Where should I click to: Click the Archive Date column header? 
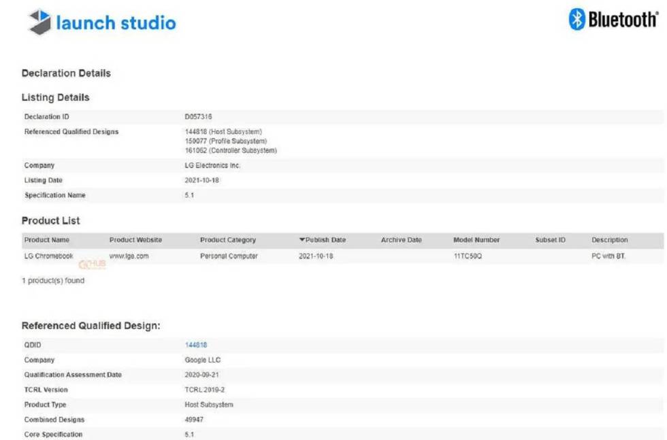pos(401,240)
